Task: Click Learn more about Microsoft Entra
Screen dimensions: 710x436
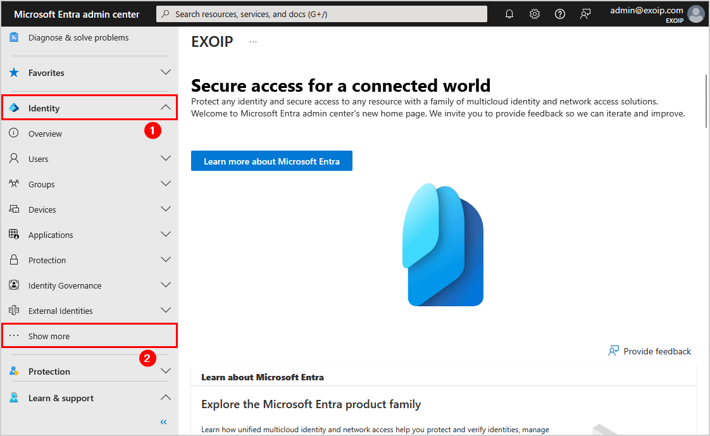Action: (271, 161)
